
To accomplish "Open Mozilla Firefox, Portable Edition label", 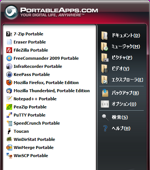I will pyautogui.click(x=46, y=83).
